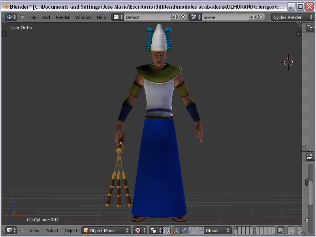
Task: Open the Window menu
Action: point(83,17)
